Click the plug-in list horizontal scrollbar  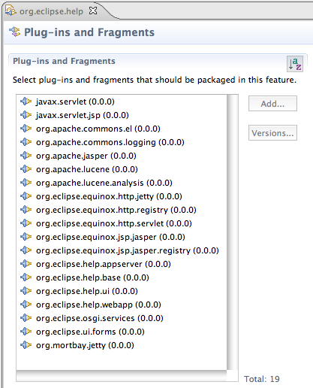point(122,376)
